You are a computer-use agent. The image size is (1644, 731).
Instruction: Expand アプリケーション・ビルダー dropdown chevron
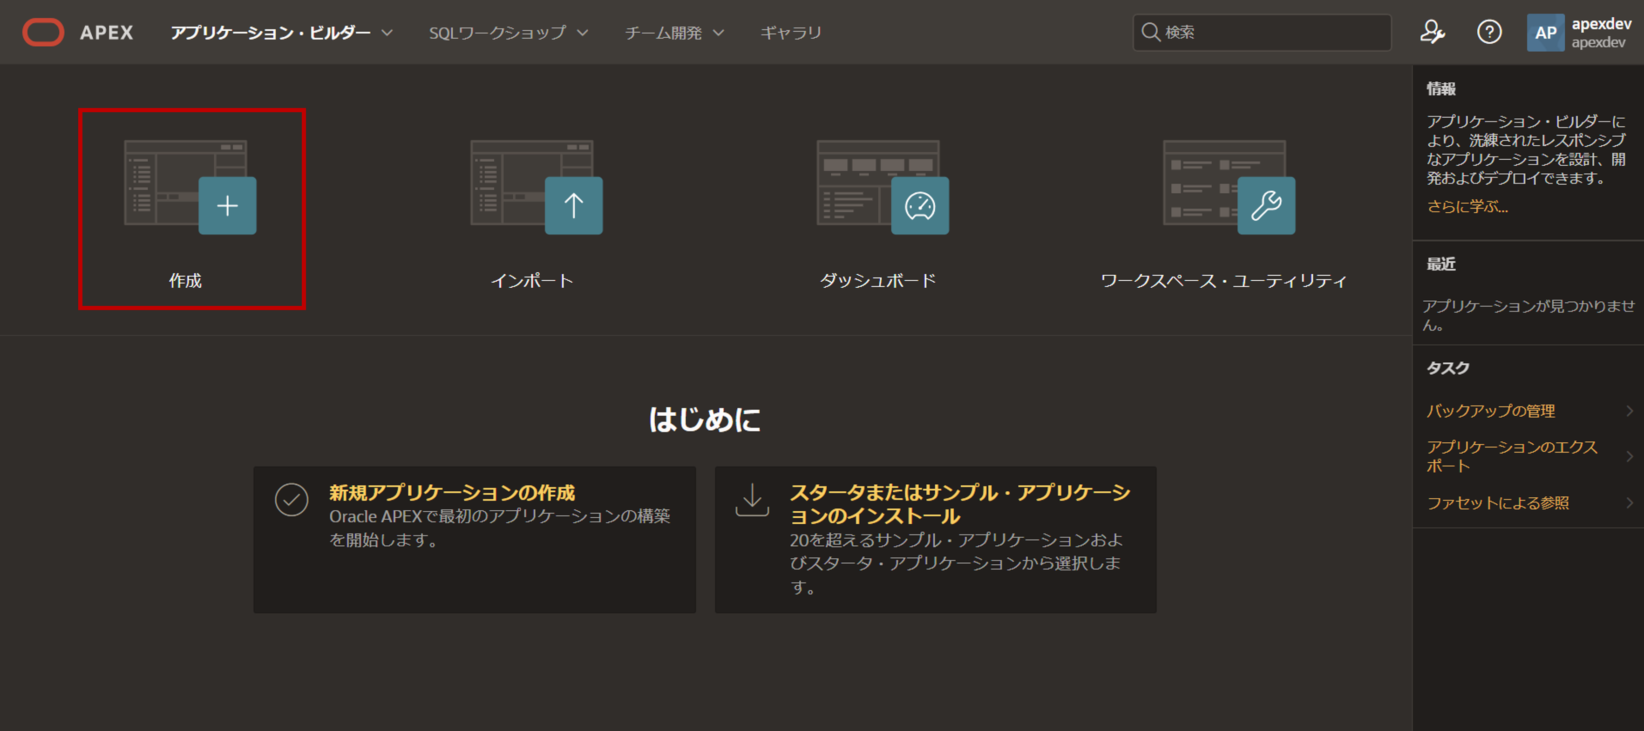pyautogui.click(x=387, y=33)
